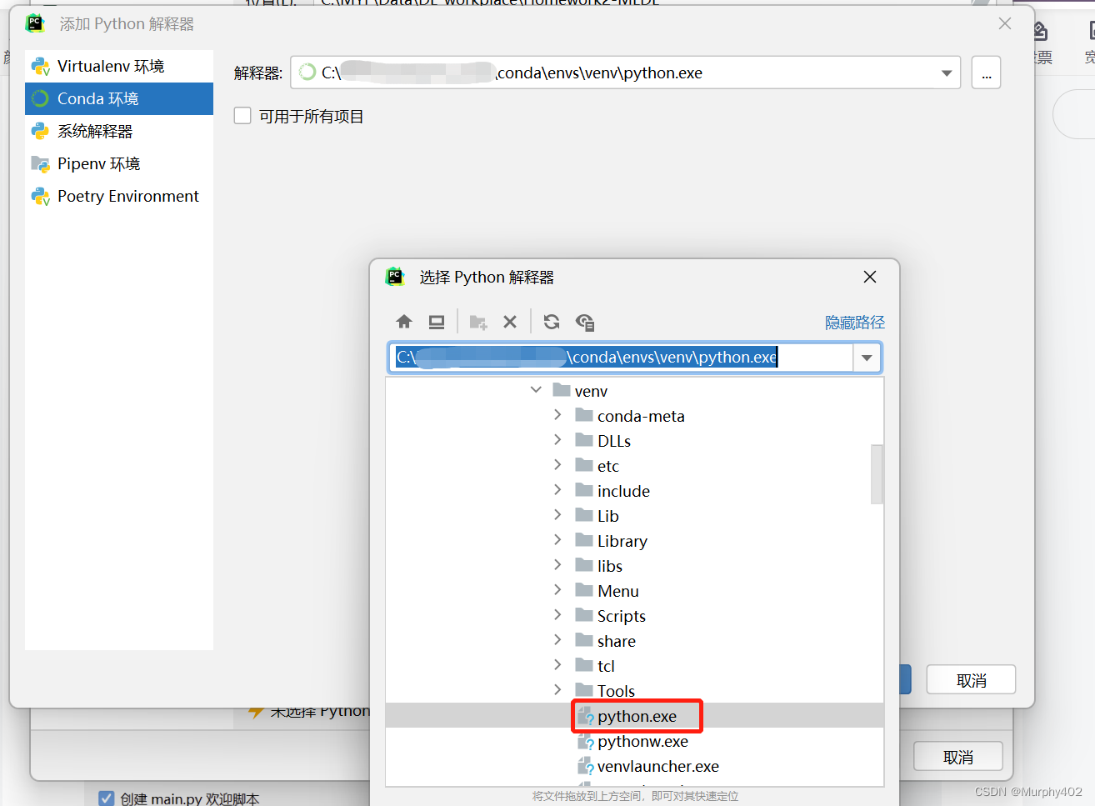Create new folder icon in toolbar
The width and height of the screenshot is (1095, 806).
click(x=478, y=322)
